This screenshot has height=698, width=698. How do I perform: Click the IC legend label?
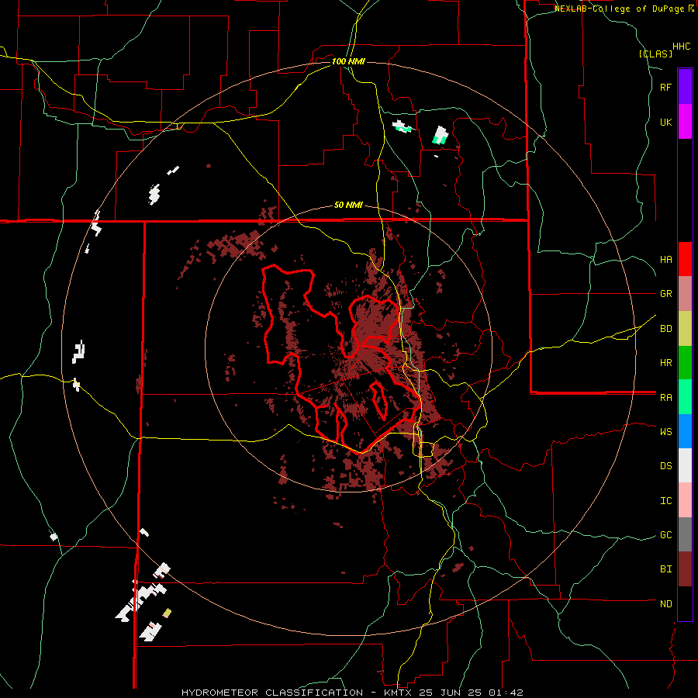(x=665, y=500)
